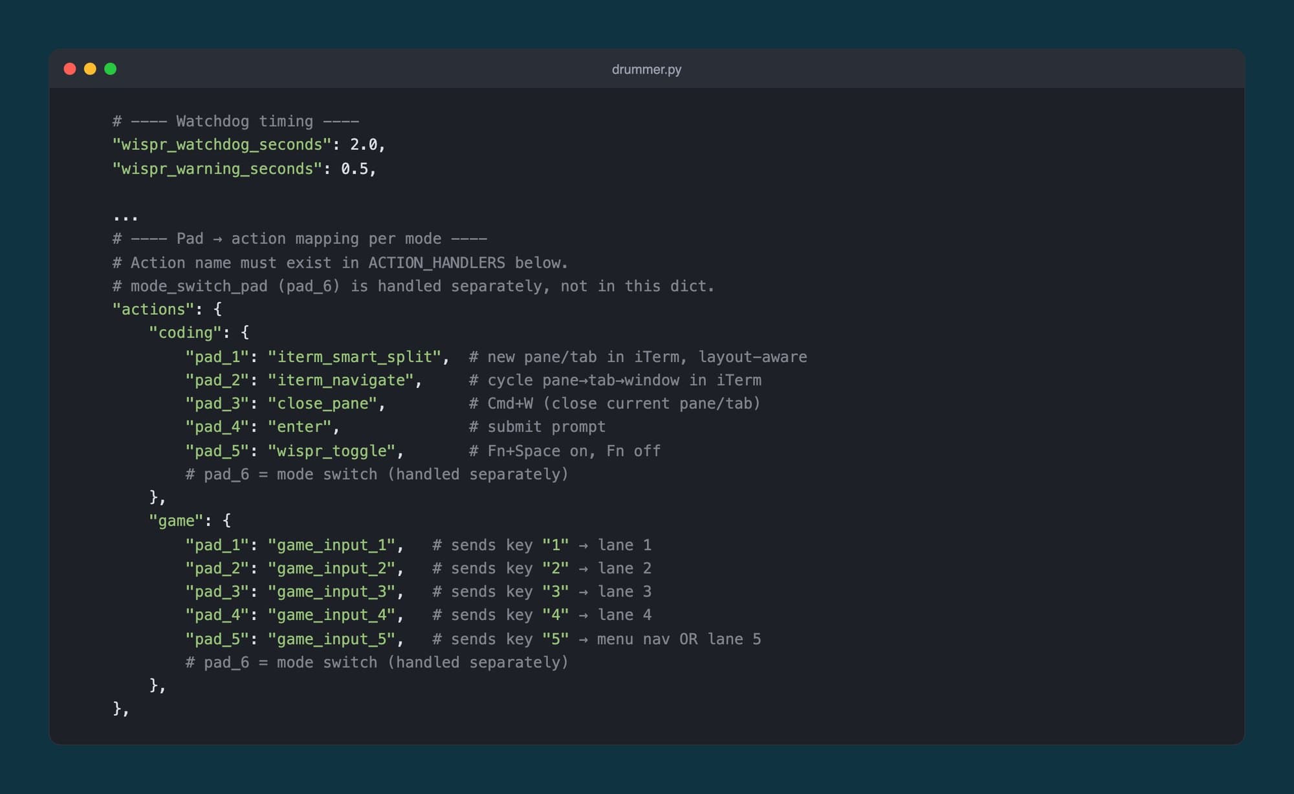
Task: Select the "game" dictionary key
Action: 176,520
